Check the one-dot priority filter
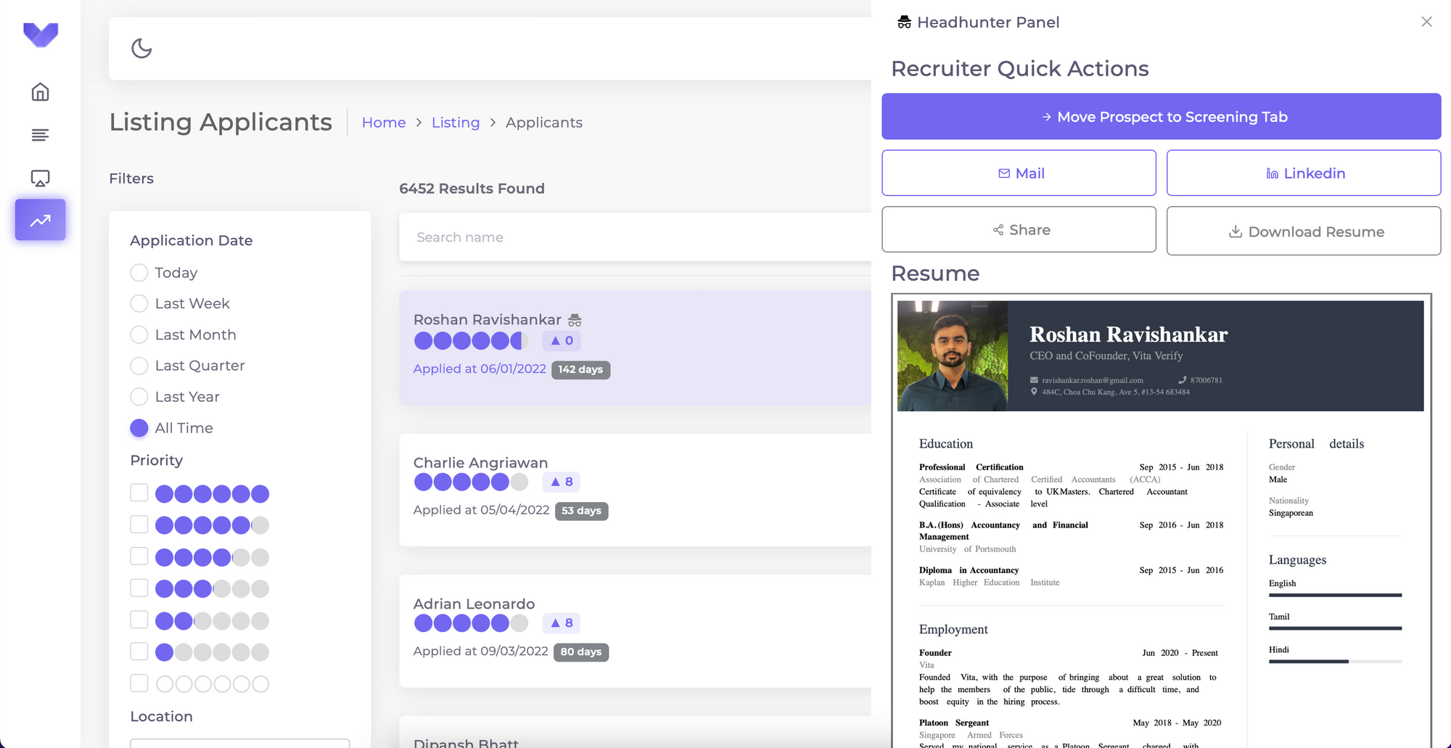The image size is (1451, 748). pyautogui.click(x=139, y=651)
